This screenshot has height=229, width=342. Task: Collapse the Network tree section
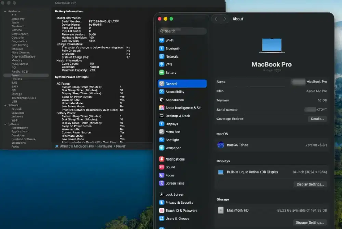(5, 105)
